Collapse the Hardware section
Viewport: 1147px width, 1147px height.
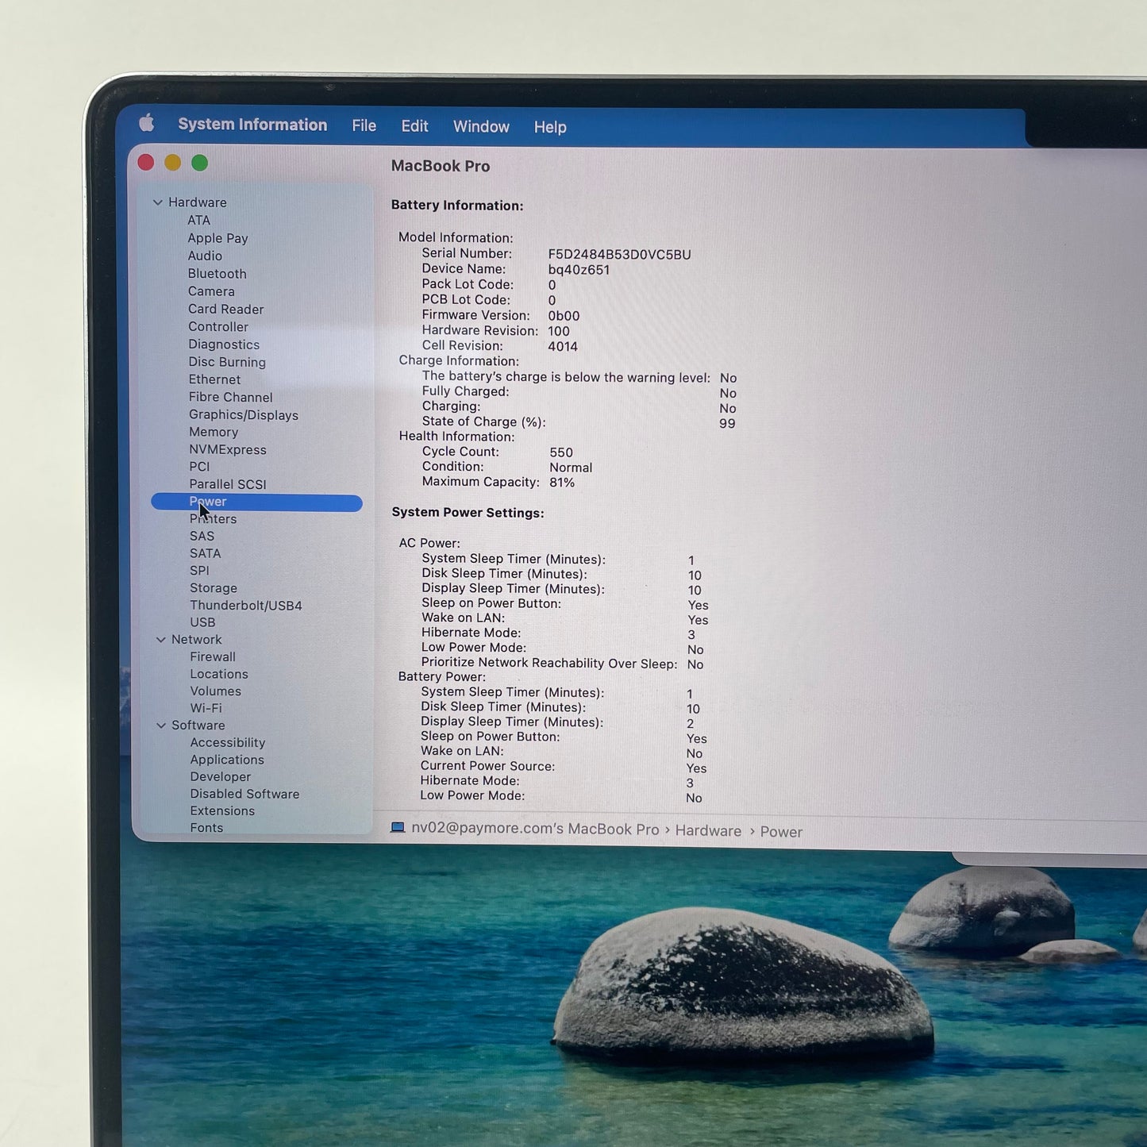pyautogui.click(x=158, y=202)
